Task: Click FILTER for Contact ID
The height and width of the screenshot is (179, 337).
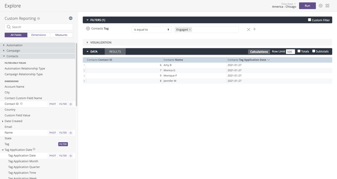Action: [x=63, y=104]
